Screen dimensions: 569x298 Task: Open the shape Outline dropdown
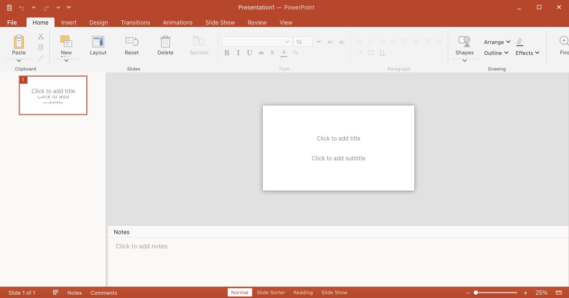[496, 53]
